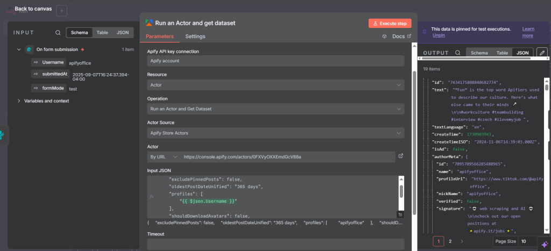Open the Operation dropdown
Viewport: 551px width, 251px height.
coord(275,109)
